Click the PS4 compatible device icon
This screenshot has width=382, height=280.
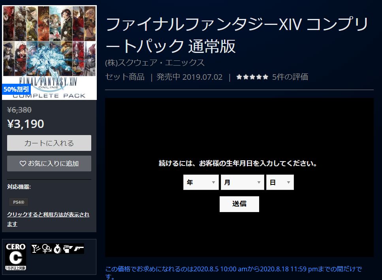coord(18,202)
